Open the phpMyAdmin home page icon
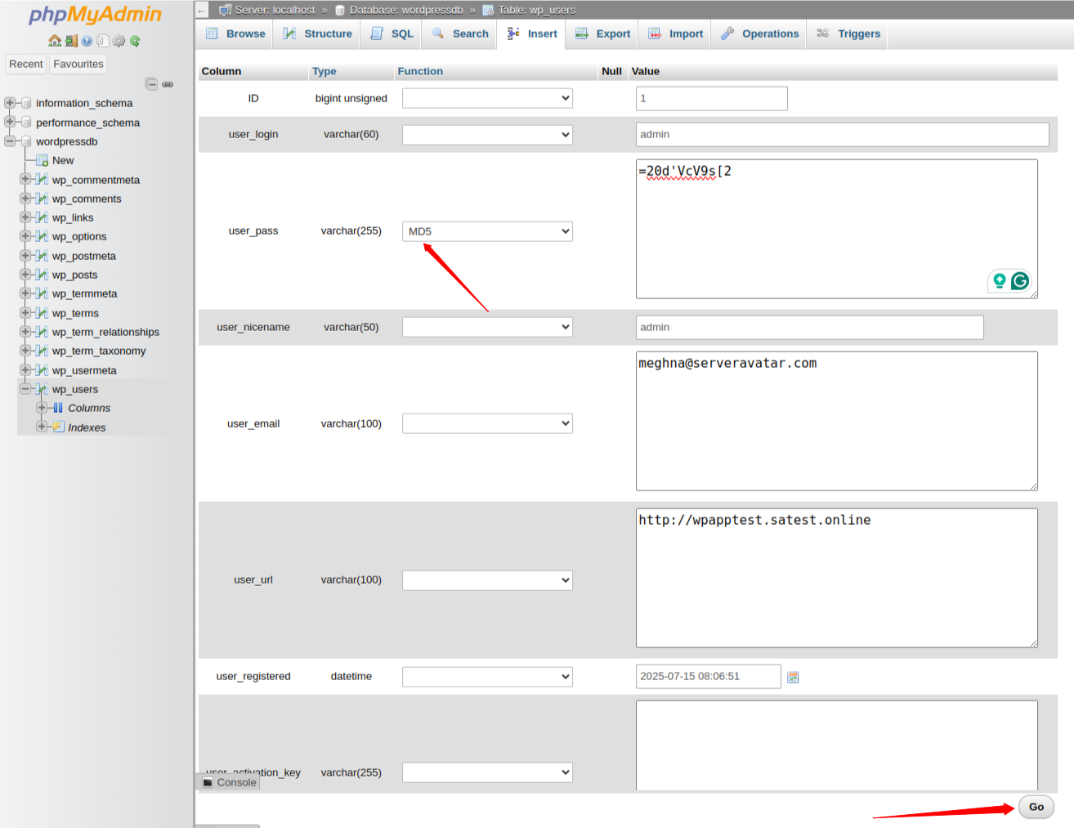 click(x=55, y=41)
